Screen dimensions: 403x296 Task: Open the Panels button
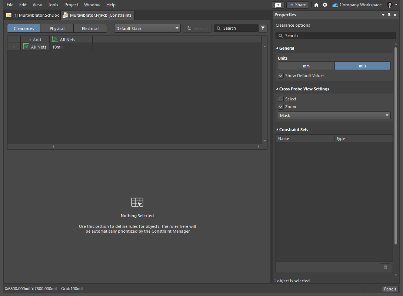pos(390,289)
